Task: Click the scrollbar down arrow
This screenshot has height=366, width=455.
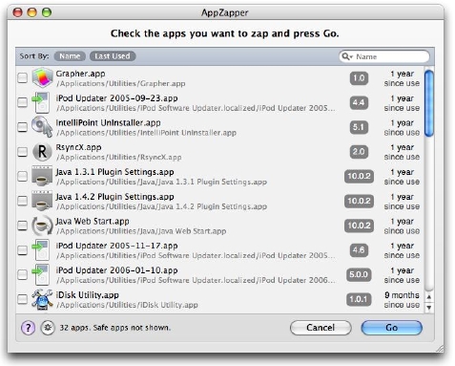Action: pos(429,308)
